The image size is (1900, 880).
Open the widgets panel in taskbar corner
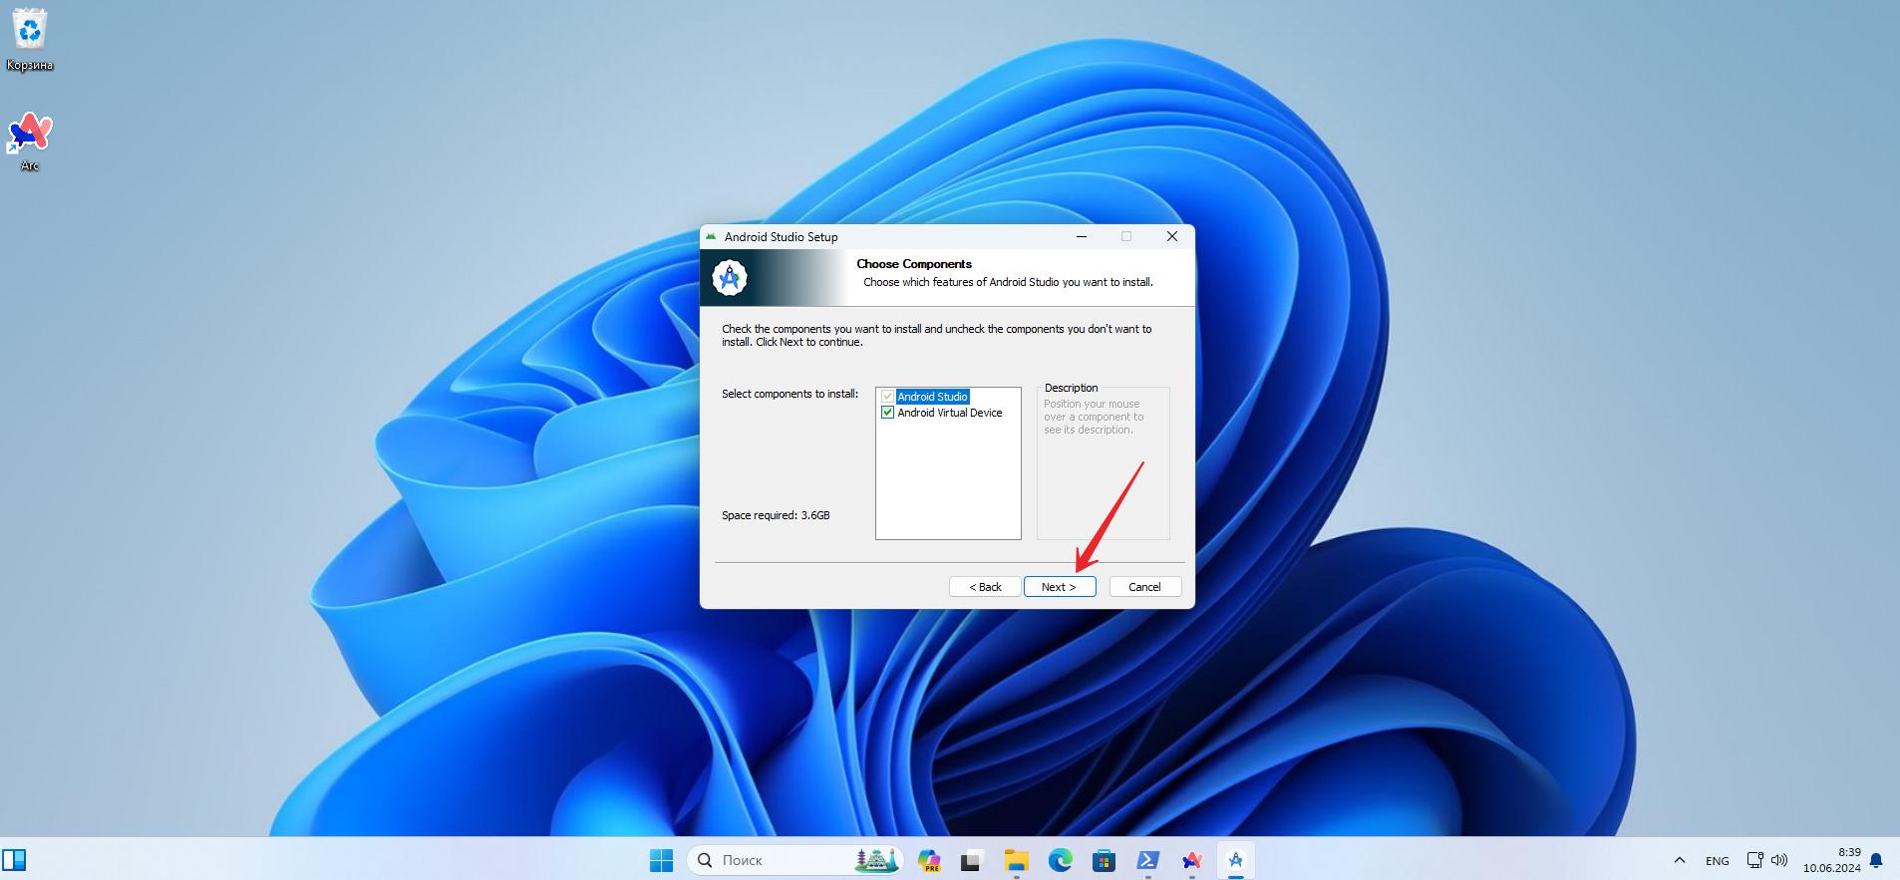click(x=14, y=860)
